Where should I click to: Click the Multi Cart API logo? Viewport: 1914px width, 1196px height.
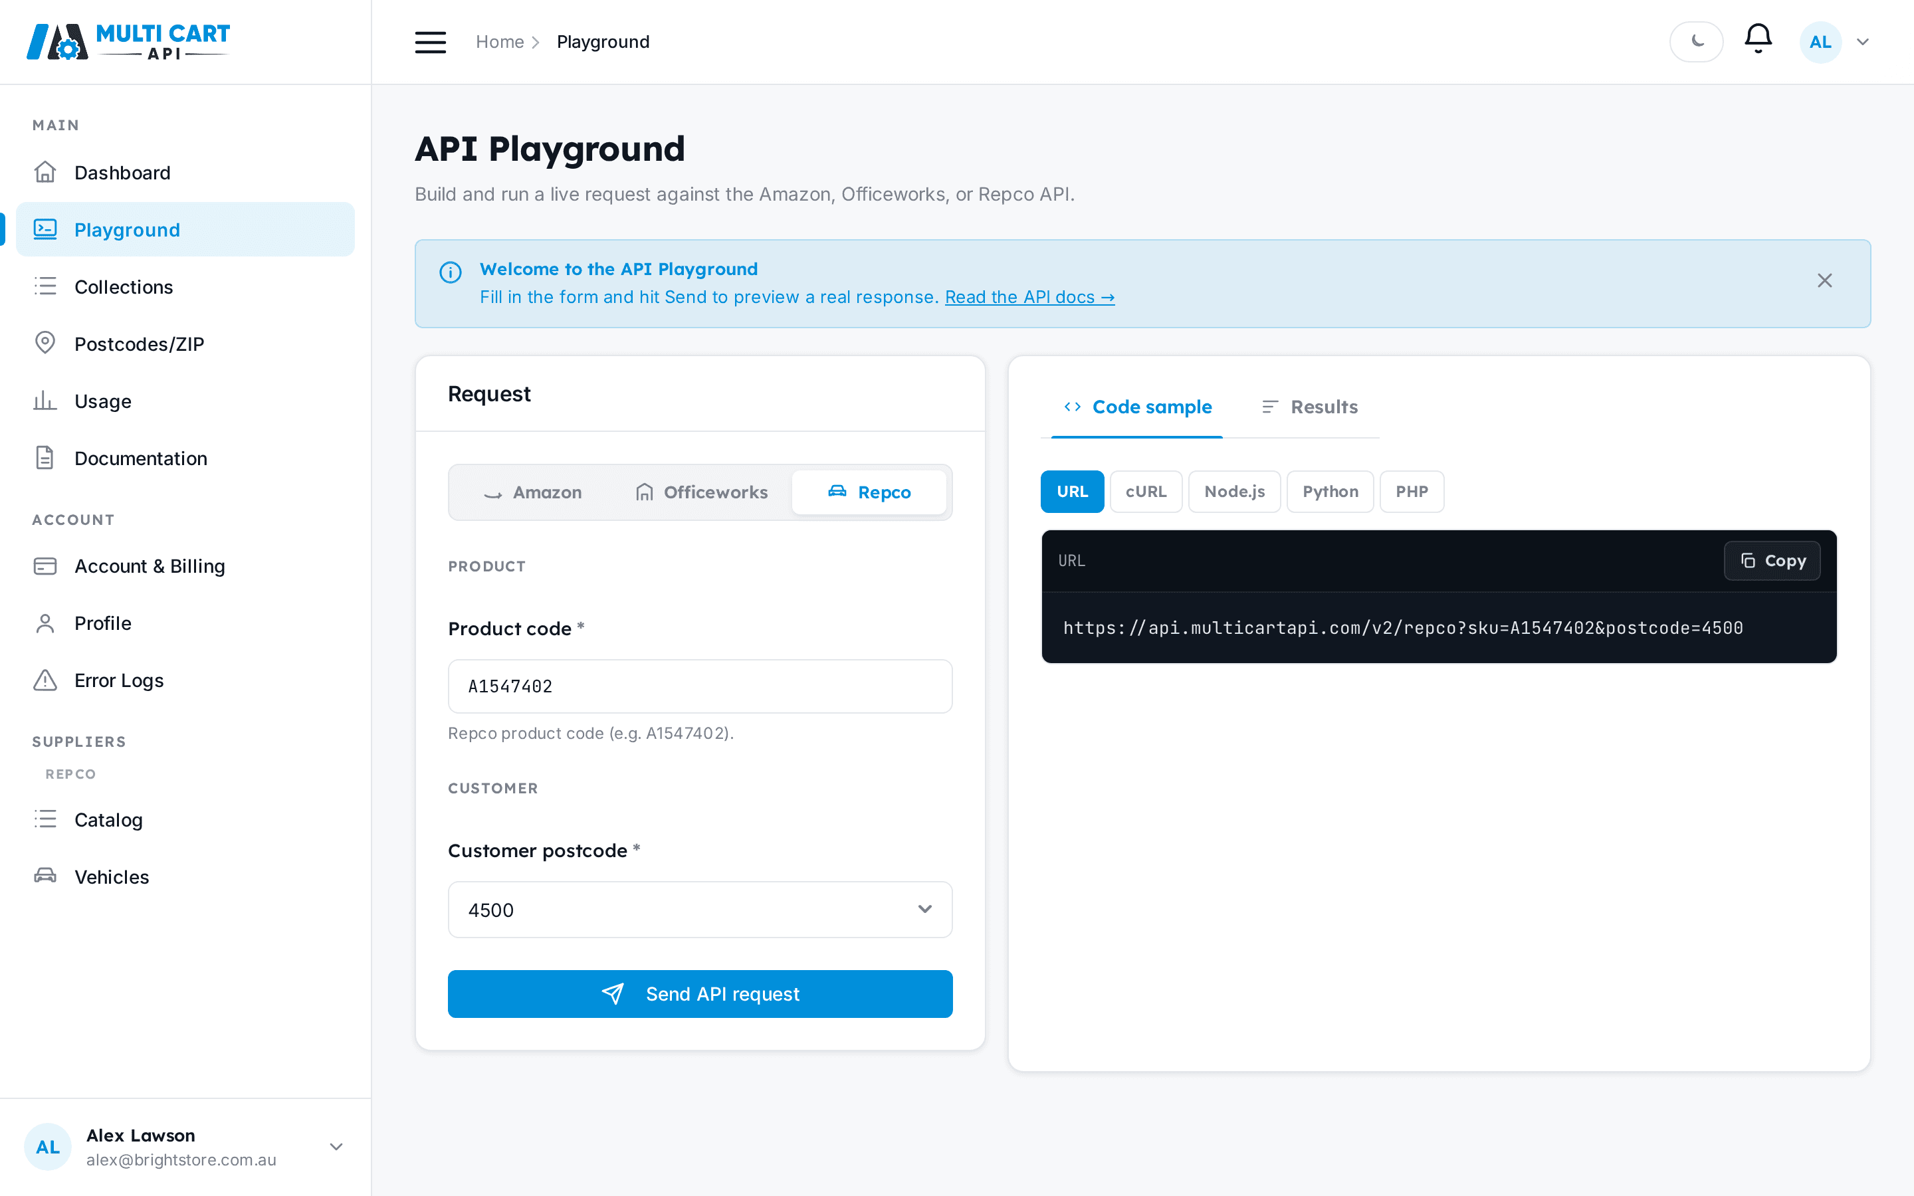pyautogui.click(x=128, y=42)
